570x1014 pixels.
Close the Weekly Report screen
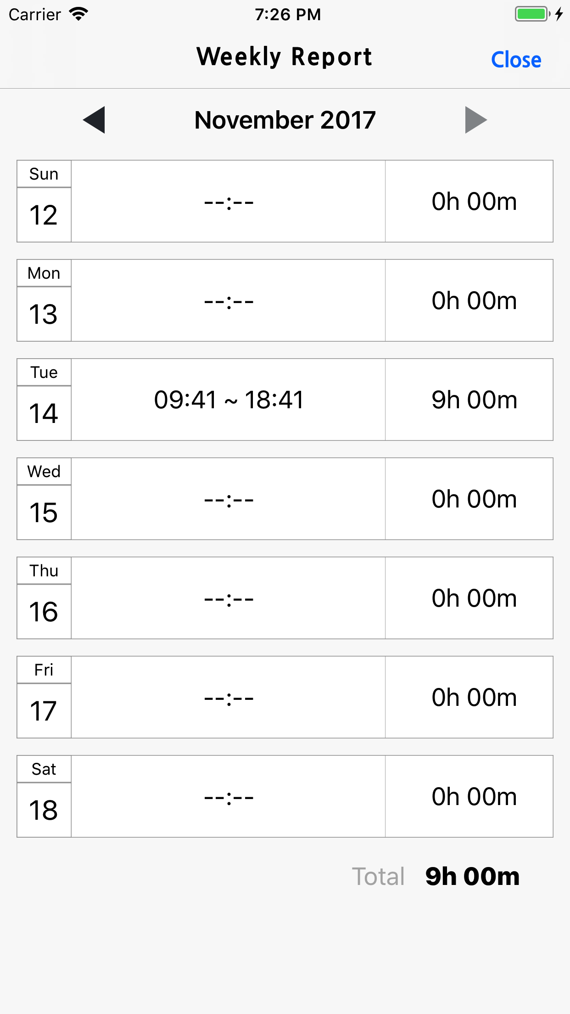[516, 60]
